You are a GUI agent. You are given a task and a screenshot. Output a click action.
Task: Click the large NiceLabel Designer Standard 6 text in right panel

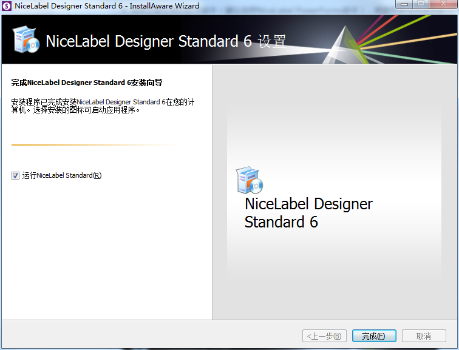tap(308, 212)
